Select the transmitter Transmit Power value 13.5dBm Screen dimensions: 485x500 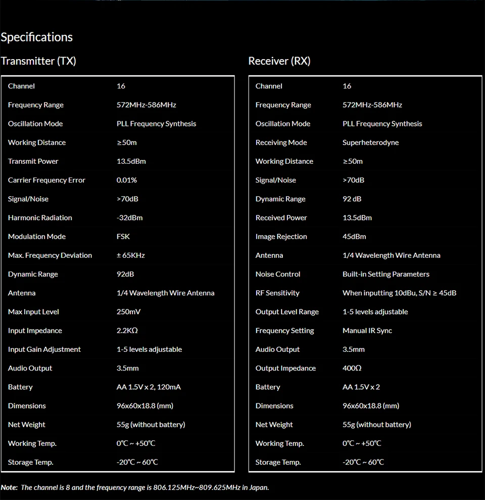pos(131,161)
